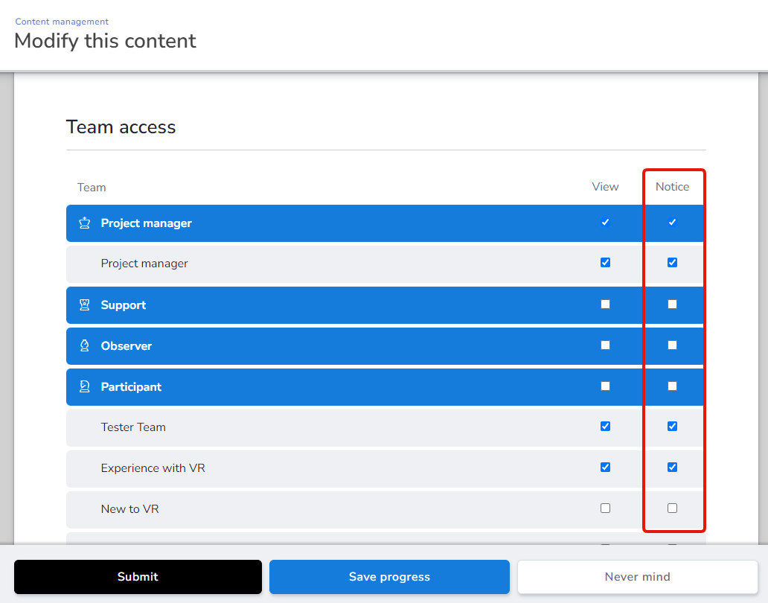Tick Notice for New to VR

click(x=673, y=508)
